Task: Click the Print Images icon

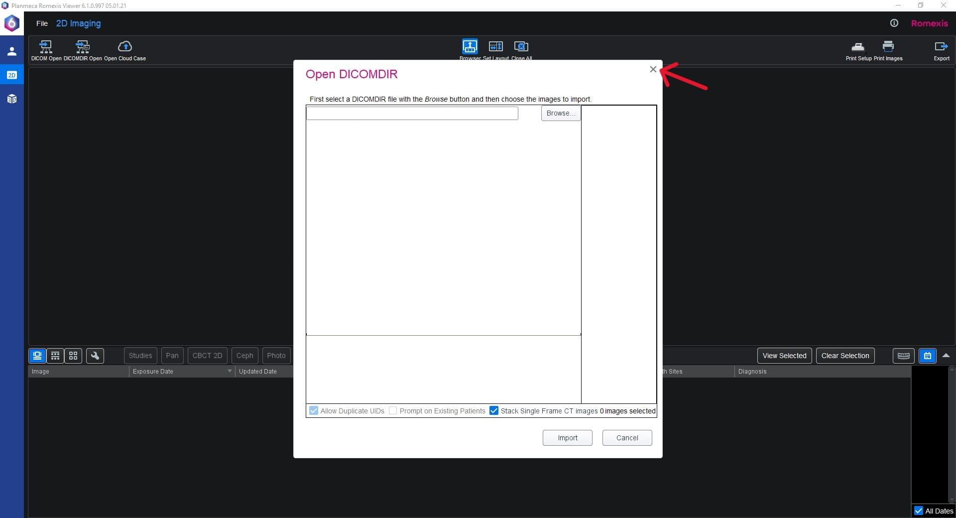Action: coord(888,47)
